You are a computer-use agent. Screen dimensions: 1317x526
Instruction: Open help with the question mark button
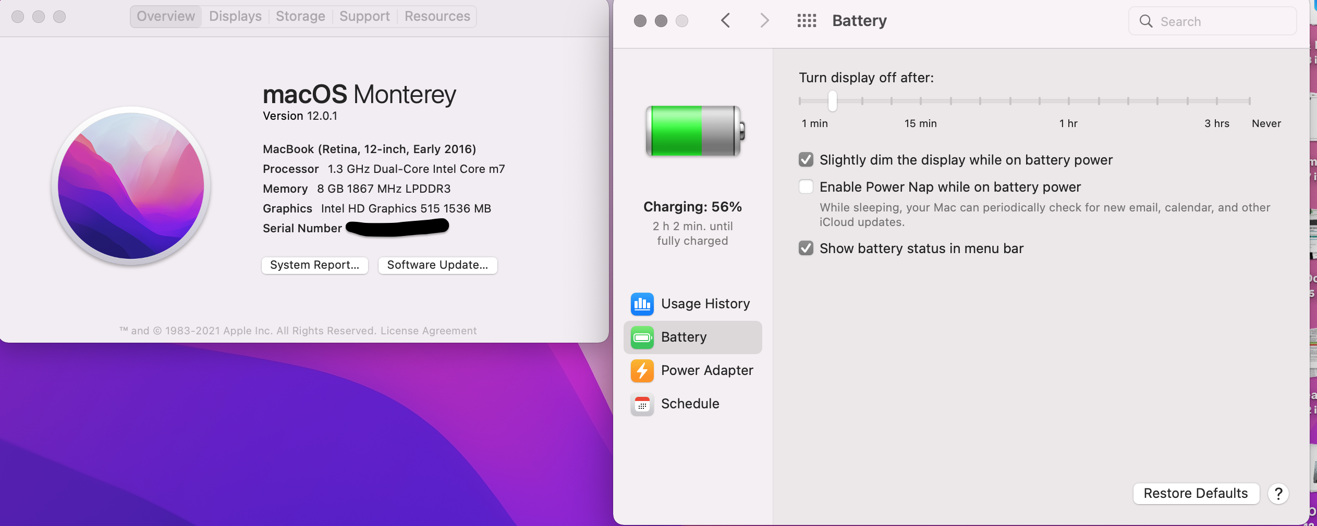tap(1278, 494)
